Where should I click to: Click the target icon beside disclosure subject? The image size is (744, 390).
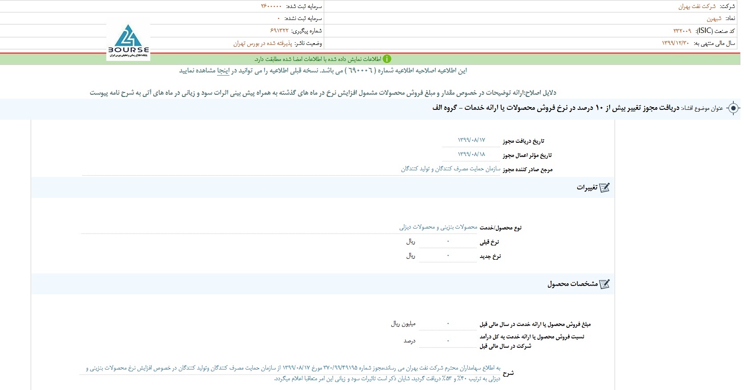coord(733,108)
